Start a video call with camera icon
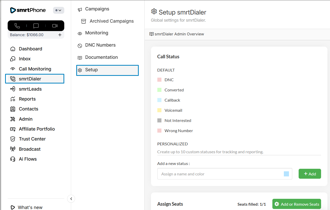This screenshot has width=330, height=210. click(x=55, y=26)
